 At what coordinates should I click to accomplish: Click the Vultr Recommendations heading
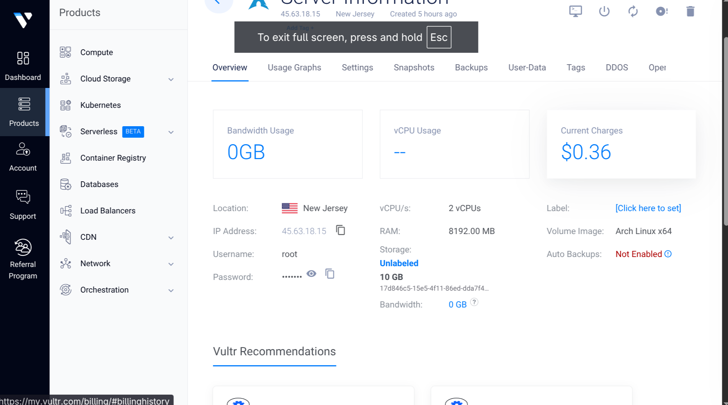pyautogui.click(x=274, y=351)
